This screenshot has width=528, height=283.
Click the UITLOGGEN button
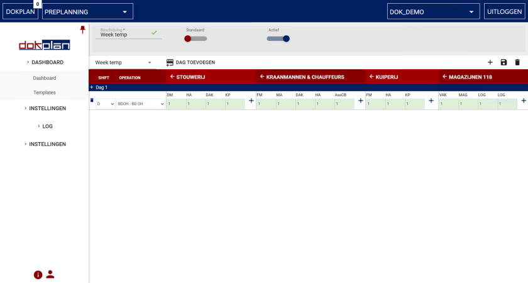500,12
